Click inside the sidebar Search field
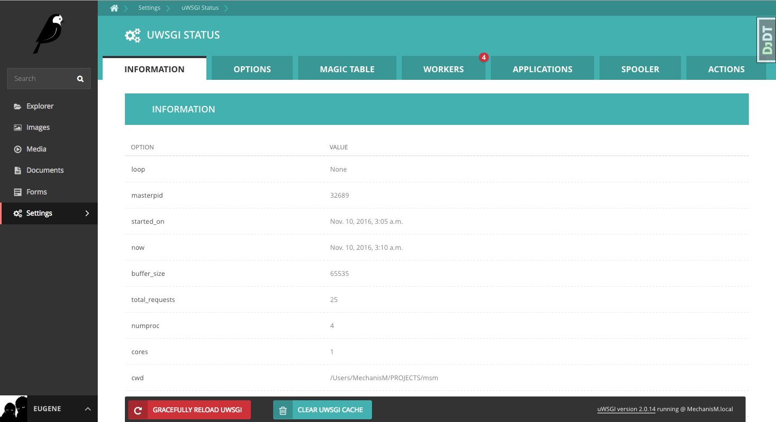Image resolution: width=776 pixels, height=422 pixels. click(41, 79)
